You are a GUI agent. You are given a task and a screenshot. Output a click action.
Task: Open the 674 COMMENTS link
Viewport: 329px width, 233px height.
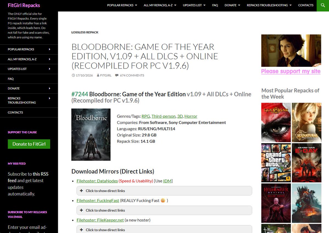pyautogui.click(x=132, y=75)
